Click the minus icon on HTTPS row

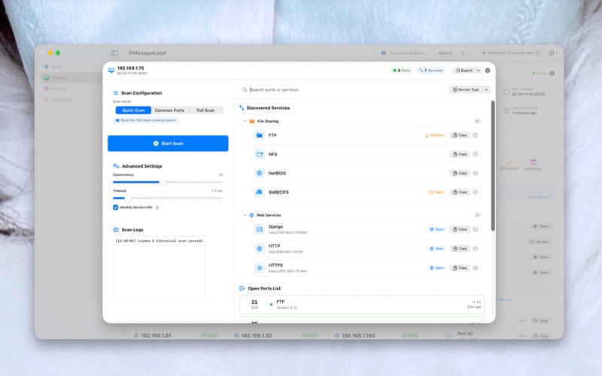[x=476, y=268]
